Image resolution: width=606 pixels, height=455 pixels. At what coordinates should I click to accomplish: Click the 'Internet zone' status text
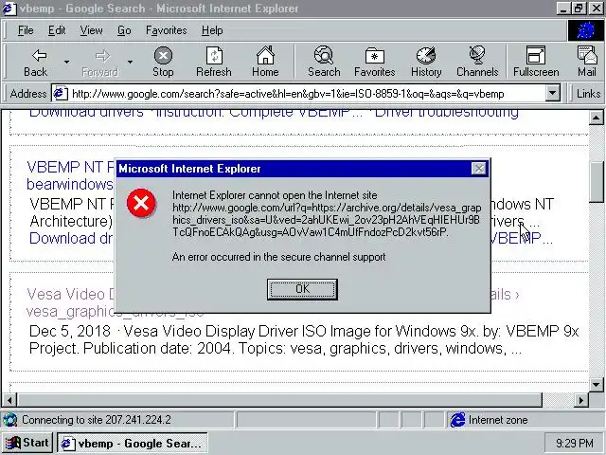498,420
